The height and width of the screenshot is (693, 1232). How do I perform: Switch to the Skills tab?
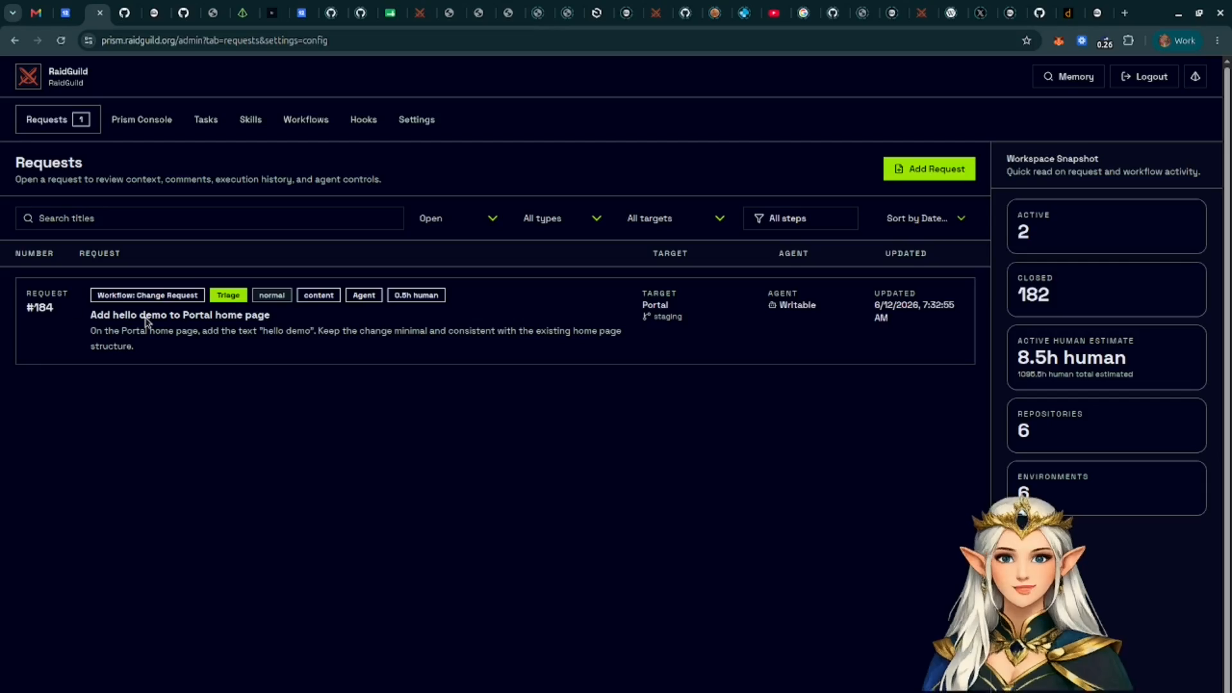point(250,119)
